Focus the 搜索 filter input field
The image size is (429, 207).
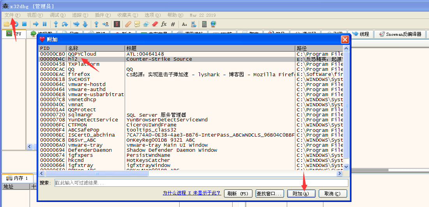pos(201,183)
